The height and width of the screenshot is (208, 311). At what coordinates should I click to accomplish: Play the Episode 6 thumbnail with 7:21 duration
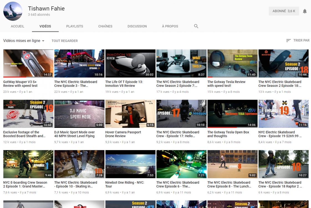click(x=181, y=164)
